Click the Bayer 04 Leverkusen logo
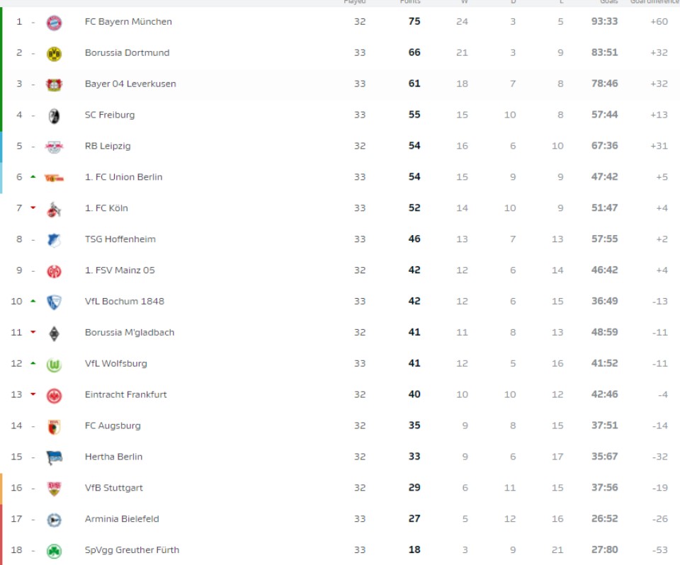 [x=54, y=84]
